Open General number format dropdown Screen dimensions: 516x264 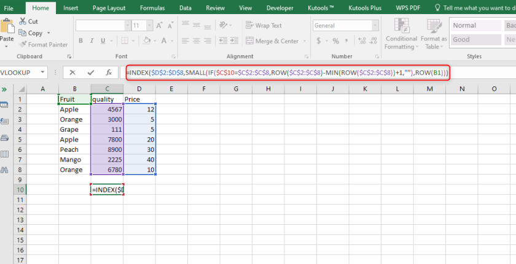click(375, 26)
